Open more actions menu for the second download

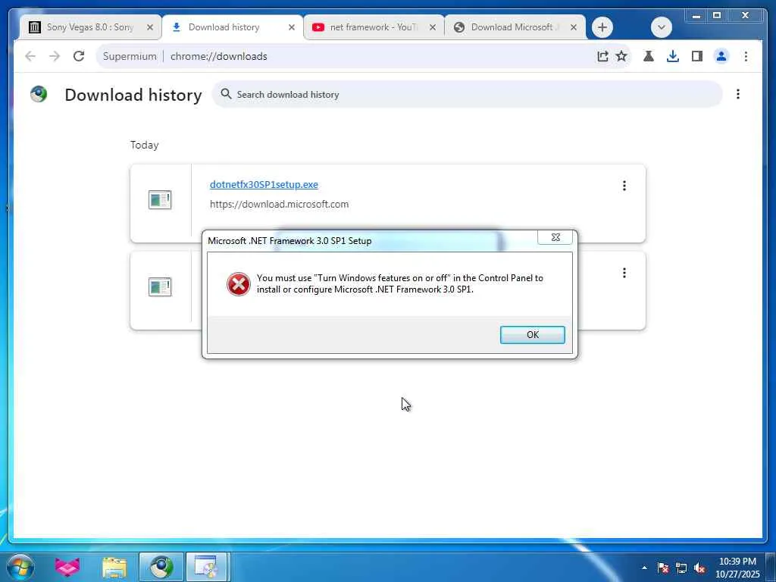click(x=624, y=273)
